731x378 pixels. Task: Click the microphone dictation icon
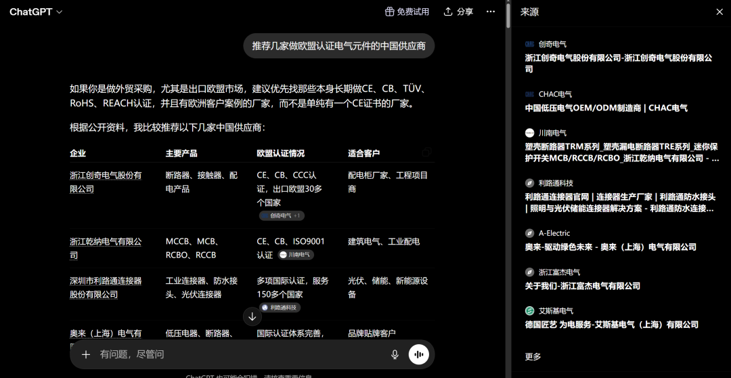coord(395,355)
